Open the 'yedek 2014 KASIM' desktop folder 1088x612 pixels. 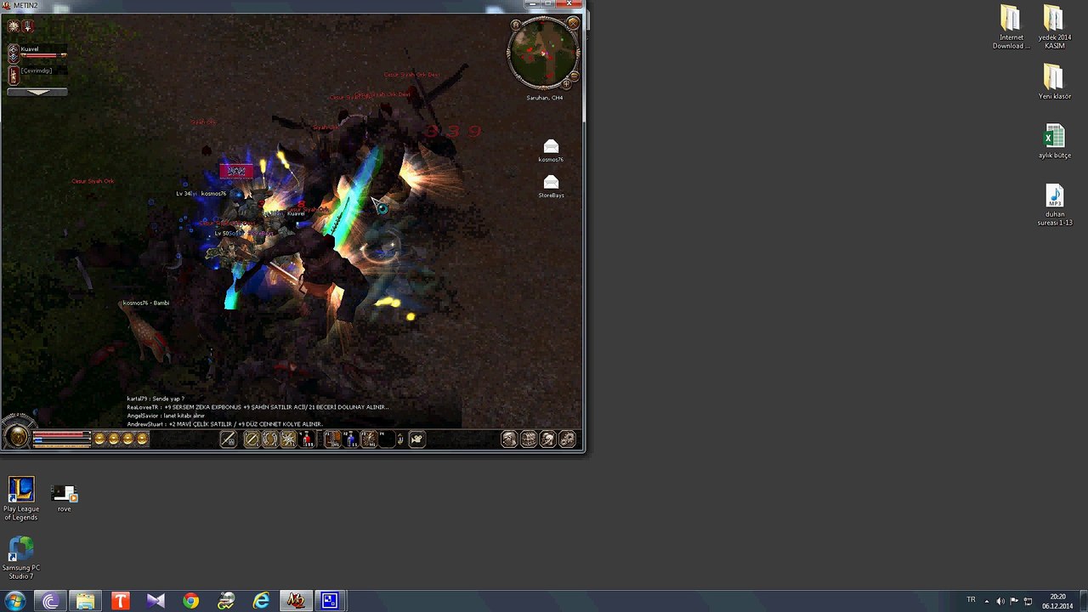(1054, 28)
